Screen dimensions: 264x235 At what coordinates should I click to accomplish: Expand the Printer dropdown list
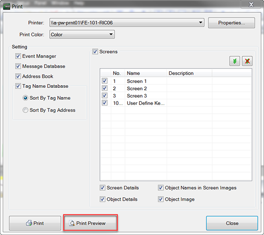tap(201, 22)
